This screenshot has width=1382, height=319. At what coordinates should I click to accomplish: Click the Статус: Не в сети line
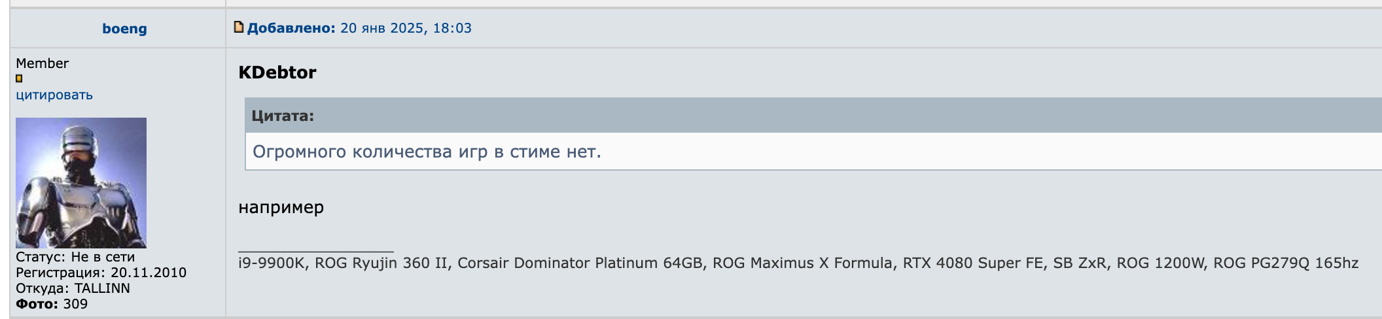[x=75, y=257]
